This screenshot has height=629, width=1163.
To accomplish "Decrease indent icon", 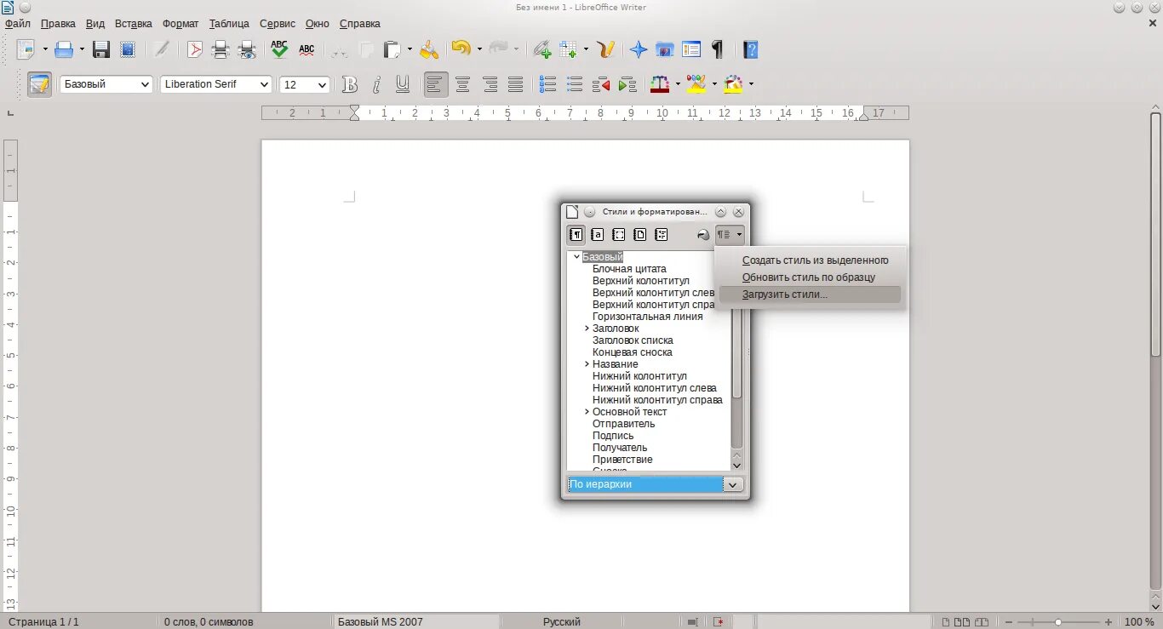I will [601, 84].
